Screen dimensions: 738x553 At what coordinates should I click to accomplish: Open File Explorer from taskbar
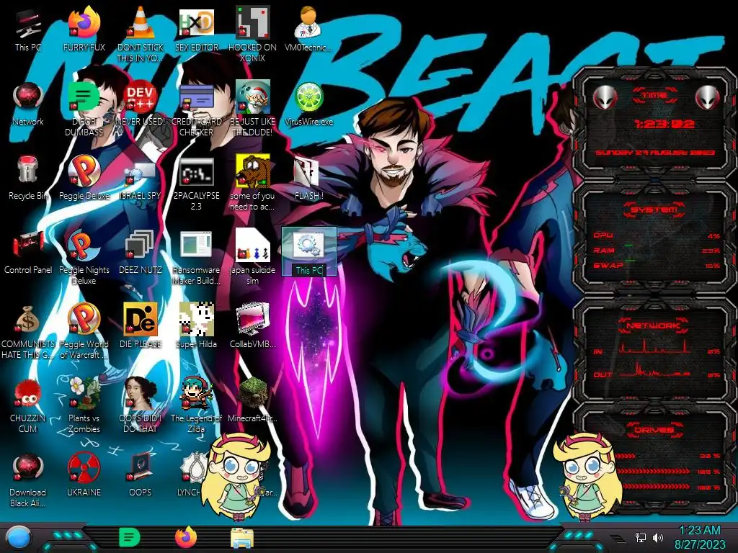click(242, 538)
